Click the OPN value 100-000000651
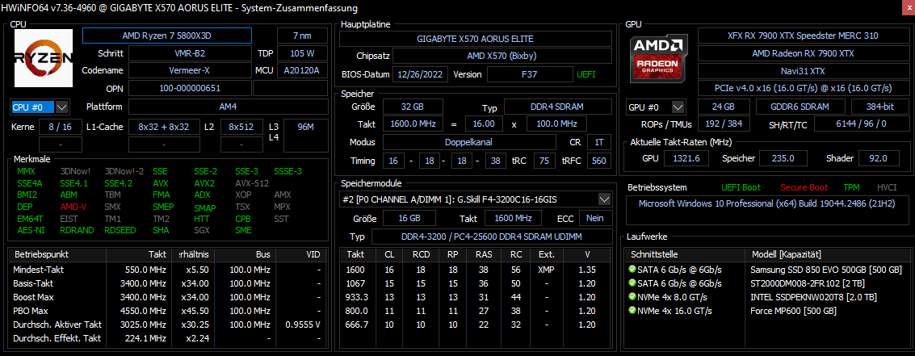Screen dimensions: 915x356 [x=188, y=88]
